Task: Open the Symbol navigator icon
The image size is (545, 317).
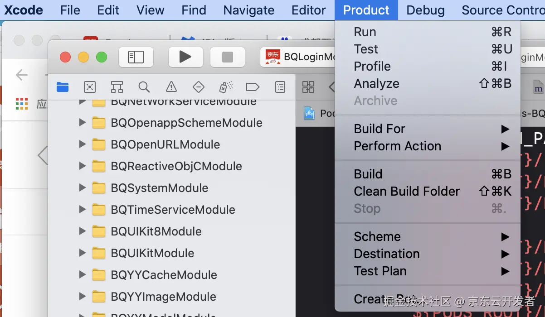Action: pyautogui.click(x=117, y=87)
